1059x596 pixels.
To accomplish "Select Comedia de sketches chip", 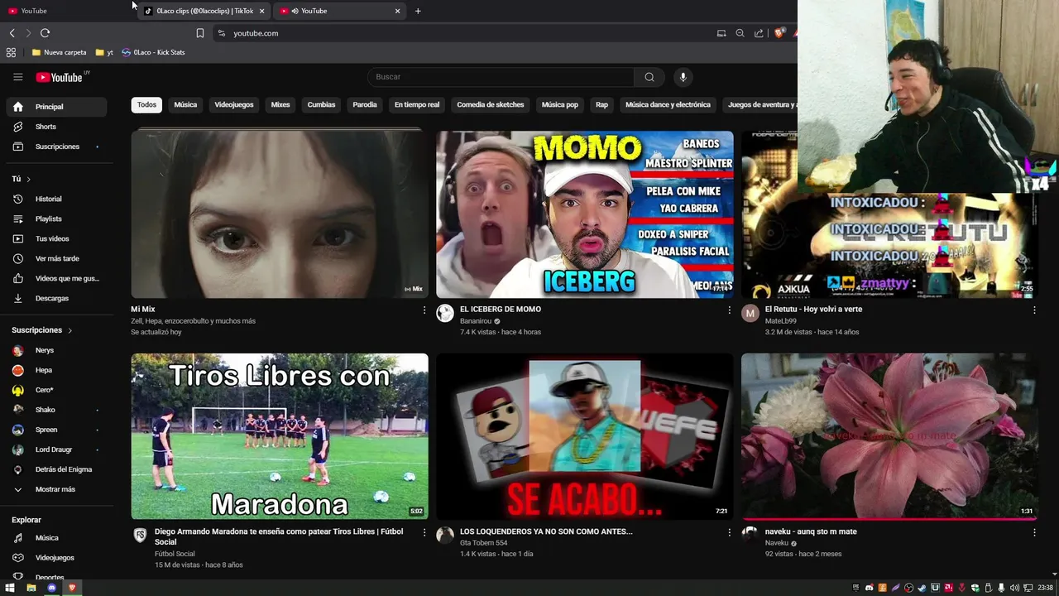I will coord(491,105).
